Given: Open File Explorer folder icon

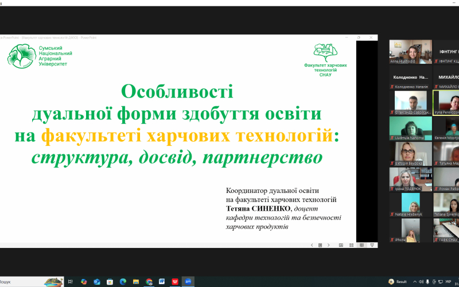Looking at the screenshot, I should point(136,282).
